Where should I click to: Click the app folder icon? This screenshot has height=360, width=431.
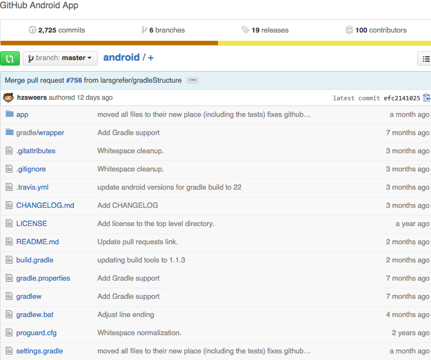9,114
